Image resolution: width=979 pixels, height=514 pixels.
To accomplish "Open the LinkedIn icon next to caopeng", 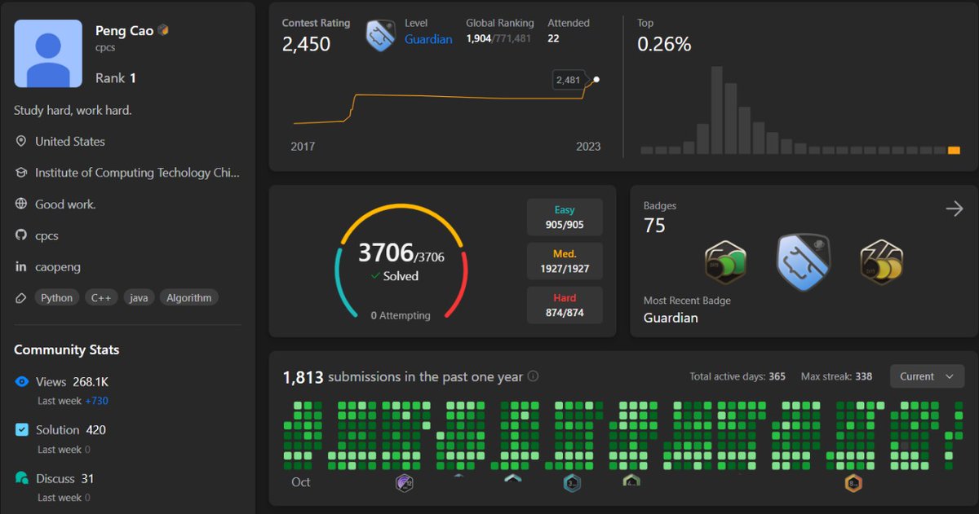I will 21,266.
